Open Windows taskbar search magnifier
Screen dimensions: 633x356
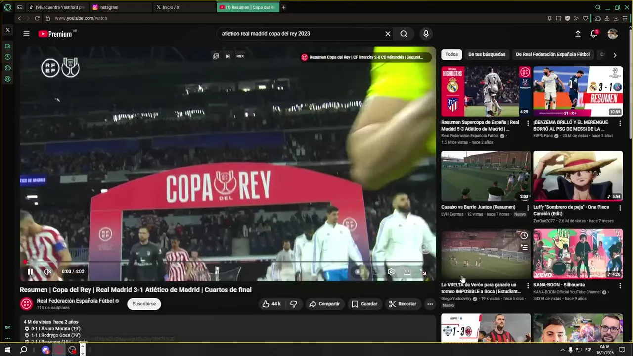point(23,350)
